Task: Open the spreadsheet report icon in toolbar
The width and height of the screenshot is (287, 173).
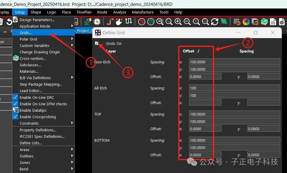Action: [273, 22]
